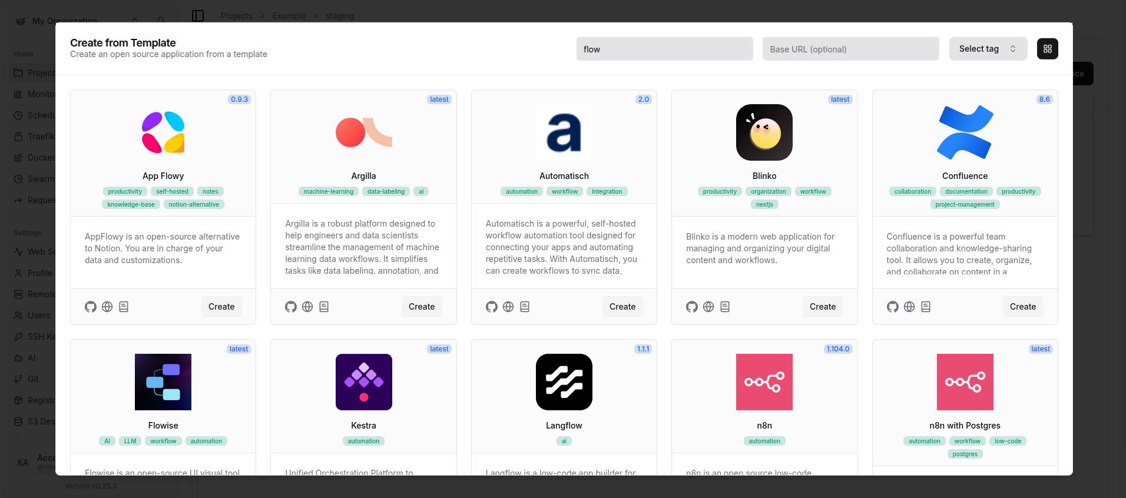
Task: Open the Blinko GitHub icon
Action: 692,307
